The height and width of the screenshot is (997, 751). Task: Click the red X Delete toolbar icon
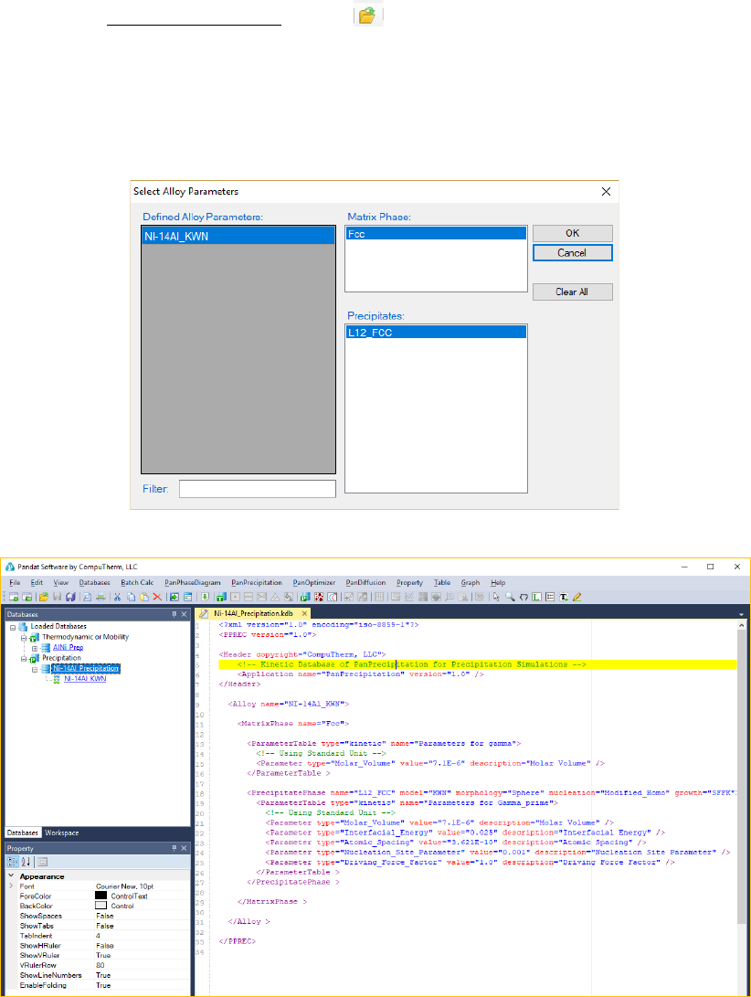(x=157, y=597)
